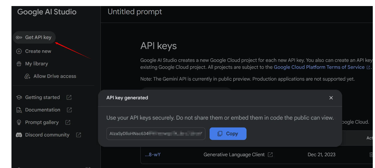Click the Discord logo icon

point(19,135)
